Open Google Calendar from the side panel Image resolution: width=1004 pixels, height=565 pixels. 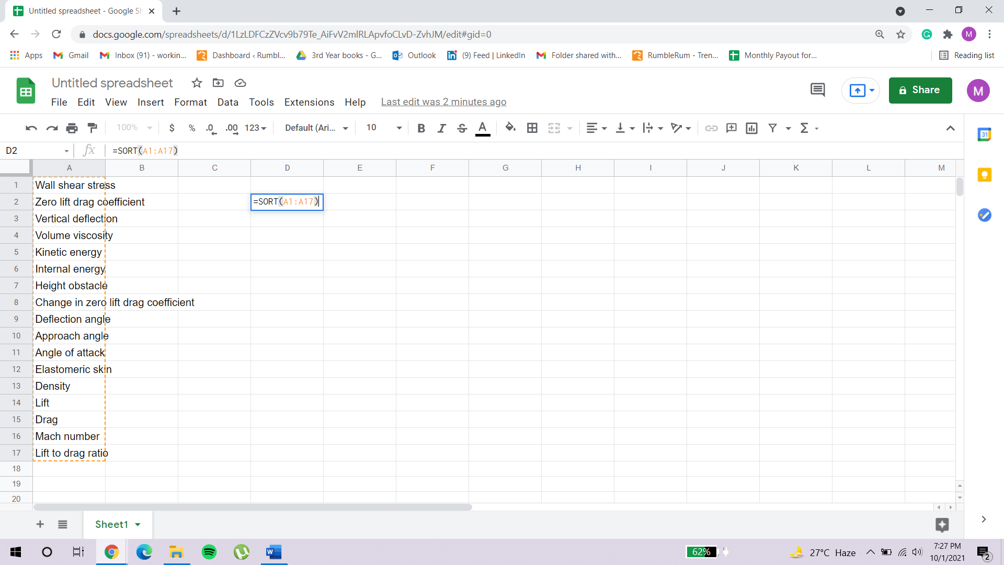tap(985, 134)
